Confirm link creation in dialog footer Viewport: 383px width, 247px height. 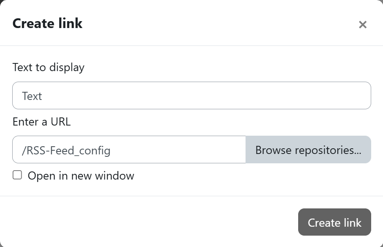(x=334, y=222)
